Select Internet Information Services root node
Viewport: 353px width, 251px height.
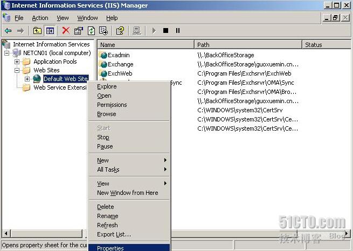coord(51,44)
